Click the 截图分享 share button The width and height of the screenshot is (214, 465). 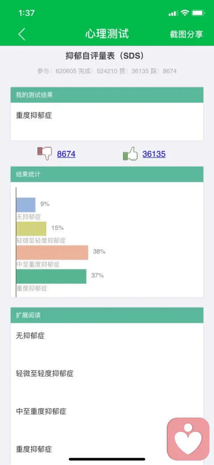pyautogui.click(x=186, y=34)
